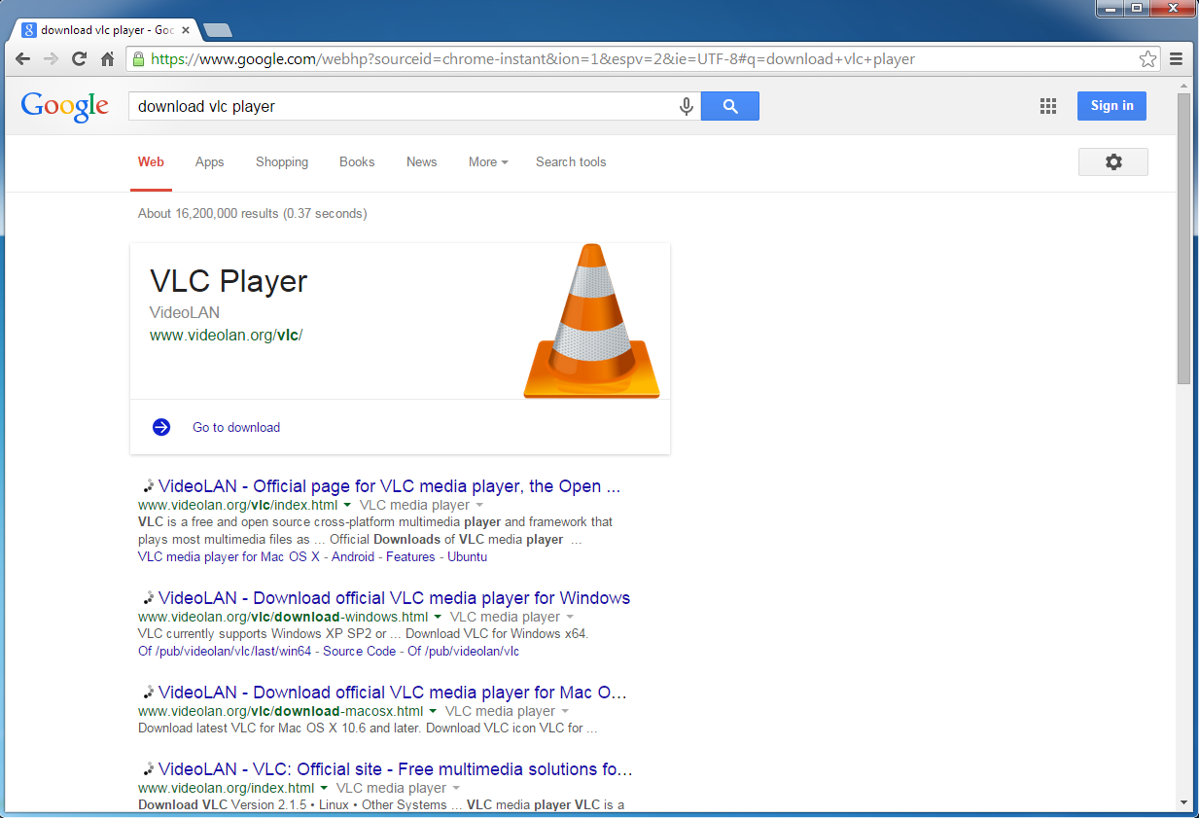Expand gray 'VLC media player' arrow under Official site result
Viewport: 1199px width, 818px height.
pos(456,789)
